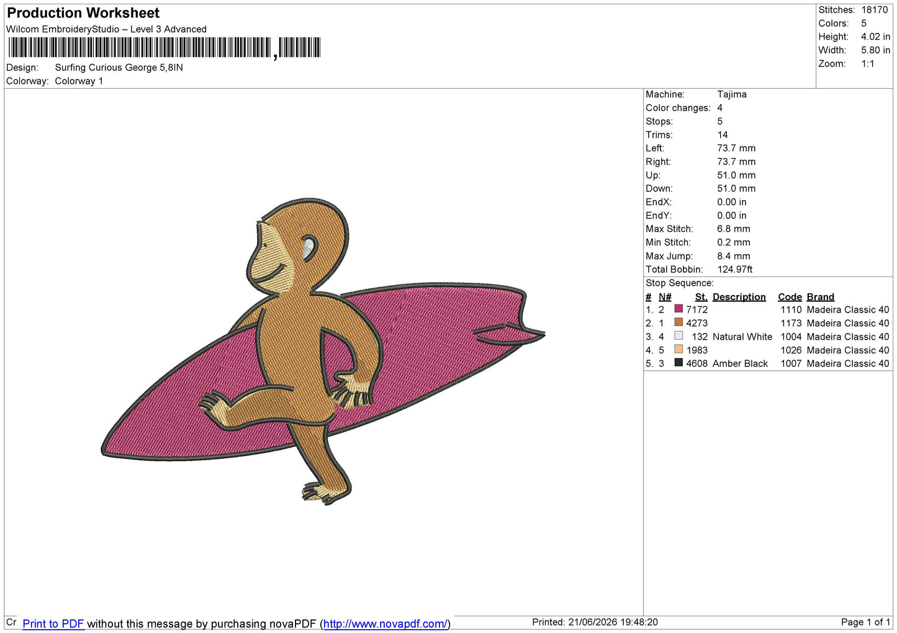Click the barcode under the worksheet title
The height and width of the screenshot is (633, 897).
165,48
